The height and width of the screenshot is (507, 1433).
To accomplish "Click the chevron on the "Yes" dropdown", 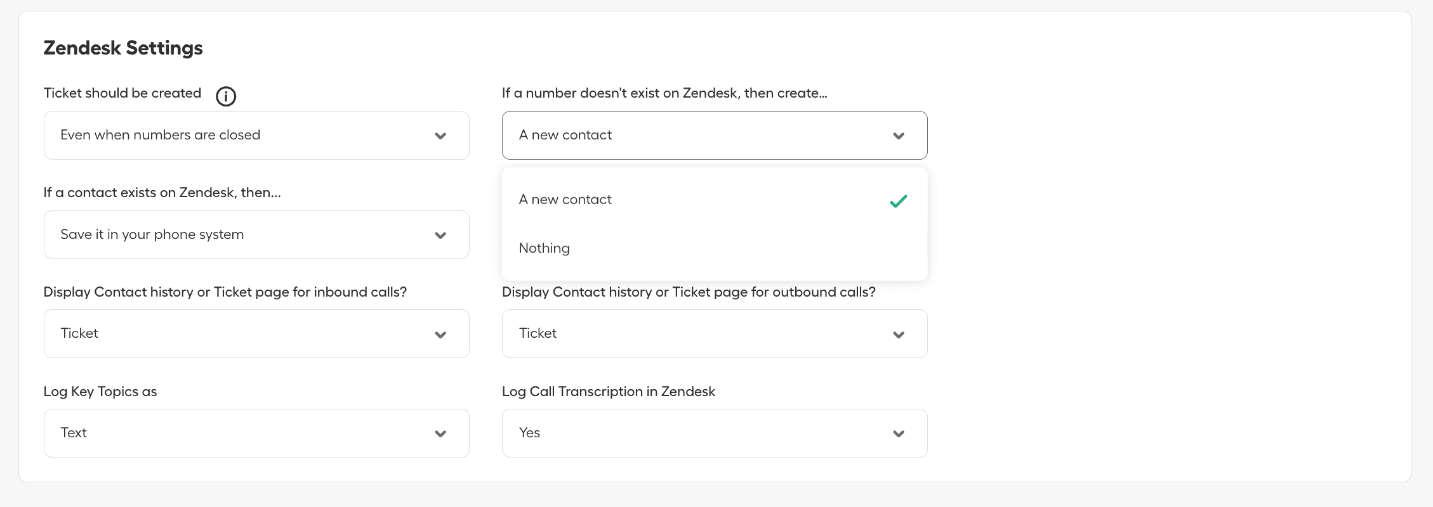I will (899, 433).
